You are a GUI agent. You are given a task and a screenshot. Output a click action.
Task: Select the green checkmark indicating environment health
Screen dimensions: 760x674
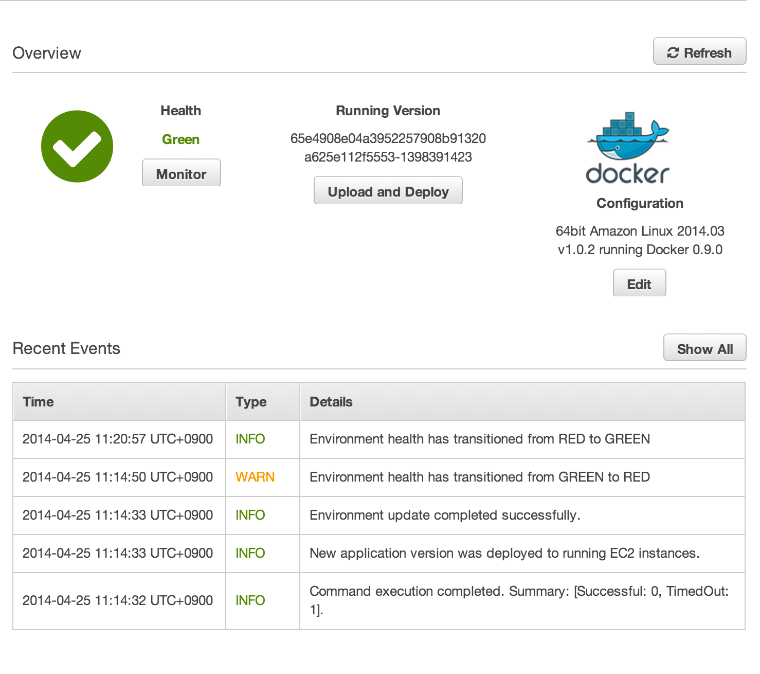77,146
